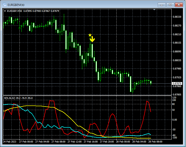Minimize the EURGBP,M30 chart window
This screenshot has height=147, width=186.
coord(162,5)
